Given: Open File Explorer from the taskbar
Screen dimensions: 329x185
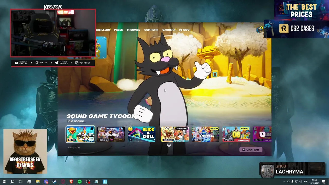Looking at the screenshot, I should point(38,182).
